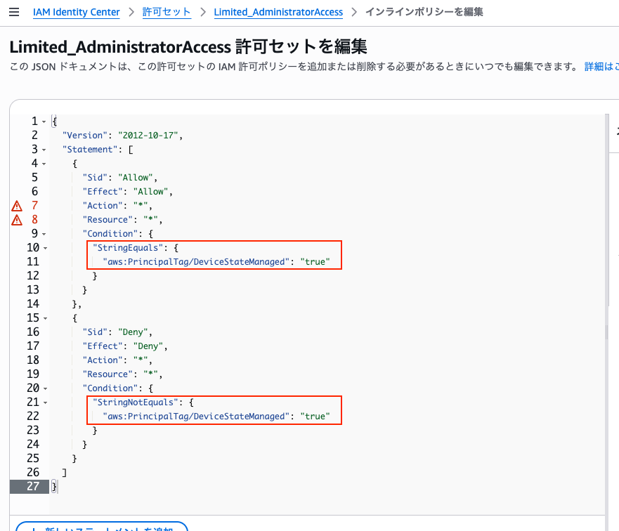
Task: Fold the Allow statement block at line 4
Action: [44, 164]
